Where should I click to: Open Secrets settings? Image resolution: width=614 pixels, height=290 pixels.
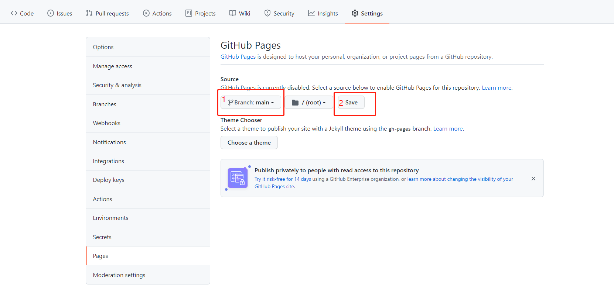pos(148,237)
